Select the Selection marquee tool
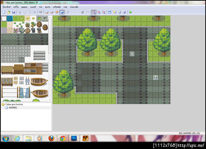 pyautogui.click(x=88, y=12)
